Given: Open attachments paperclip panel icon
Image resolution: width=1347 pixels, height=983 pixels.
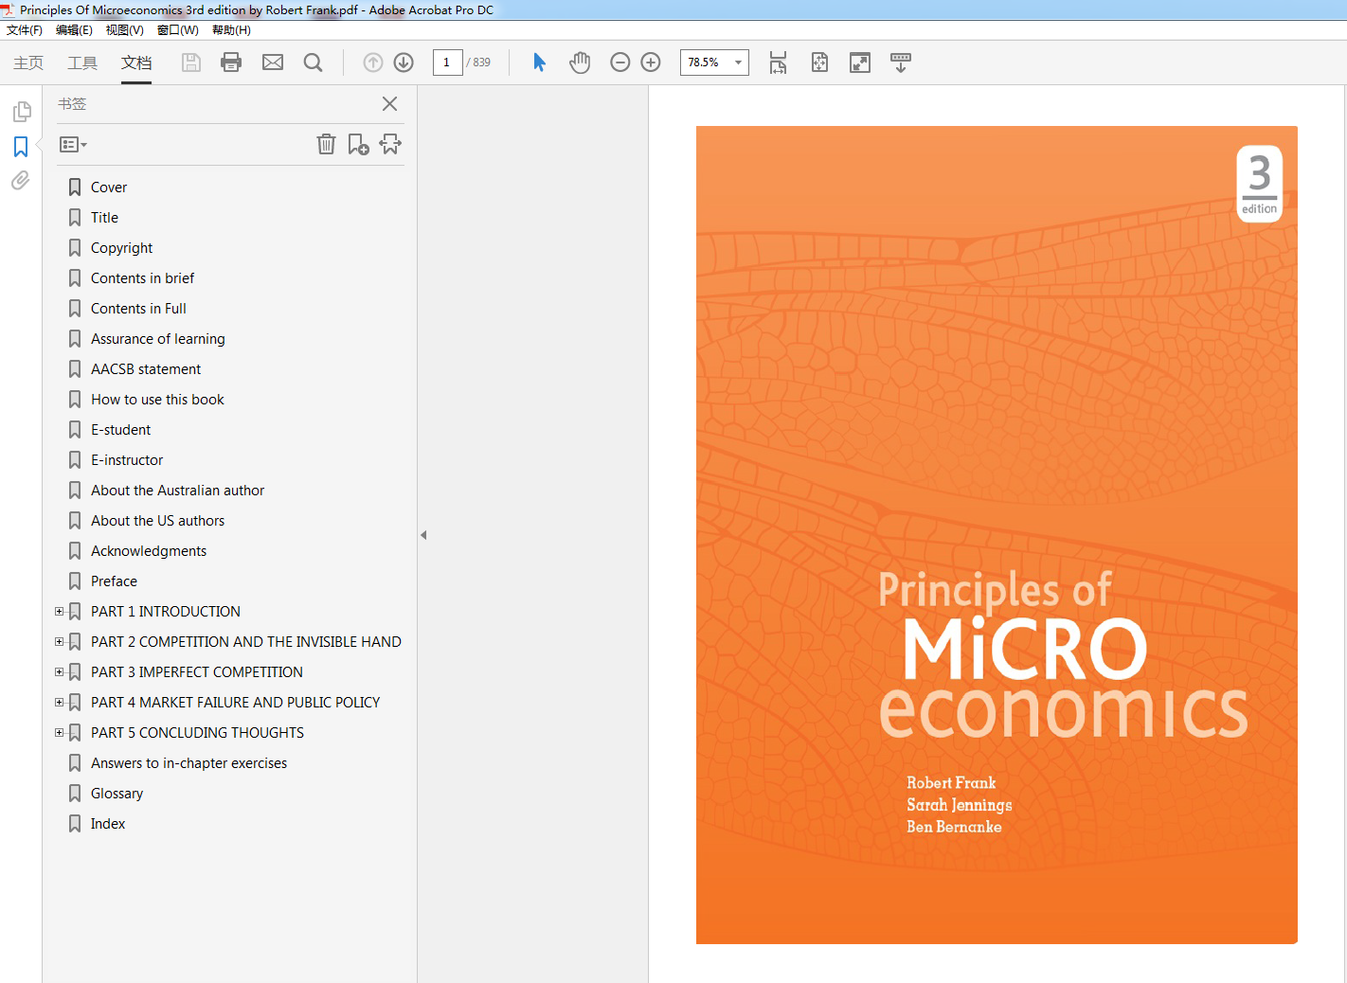Looking at the screenshot, I should click(x=21, y=181).
